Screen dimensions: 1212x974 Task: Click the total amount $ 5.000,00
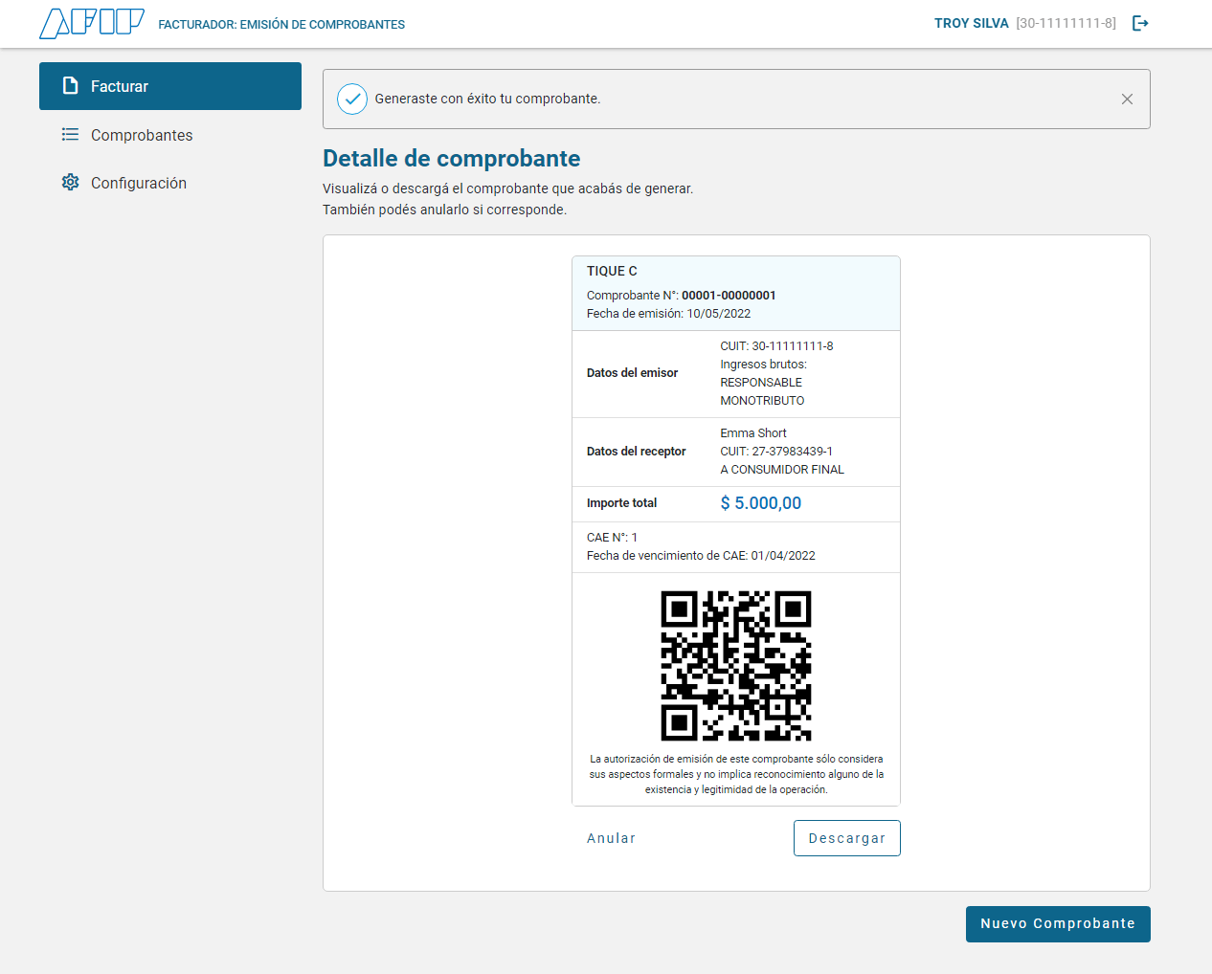coord(761,503)
